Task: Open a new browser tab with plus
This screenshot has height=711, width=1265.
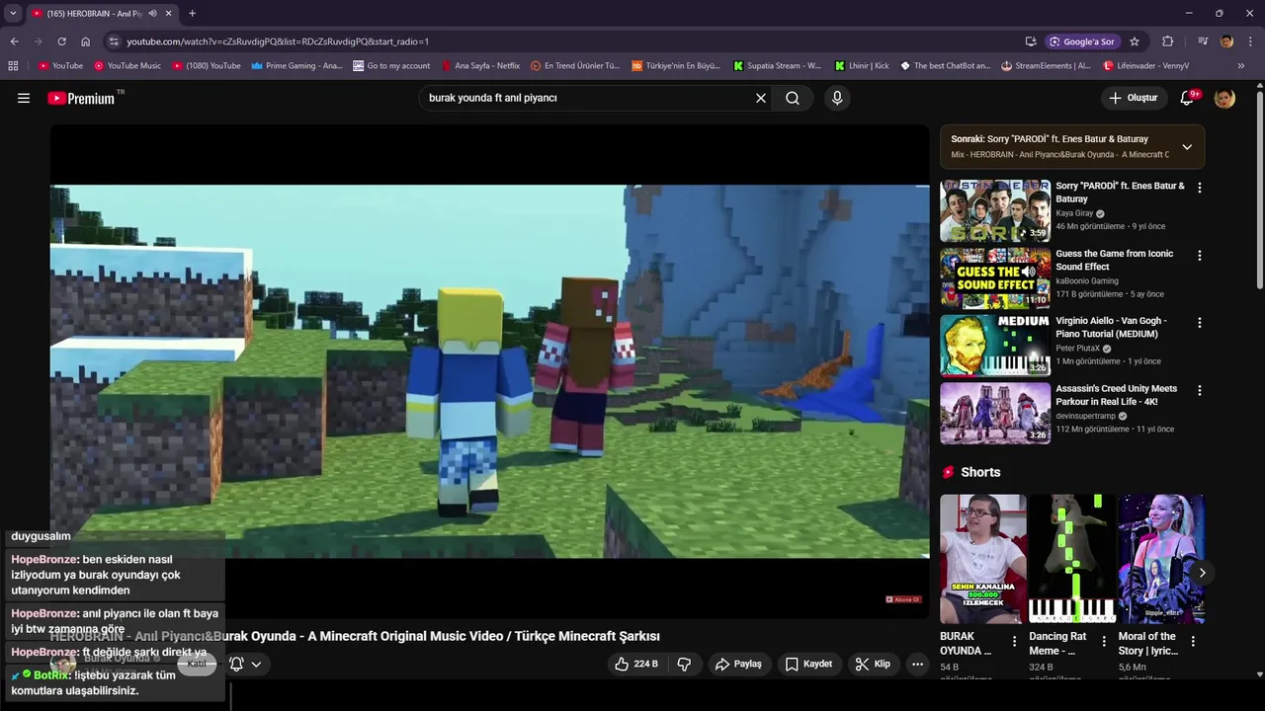Action: click(x=192, y=14)
